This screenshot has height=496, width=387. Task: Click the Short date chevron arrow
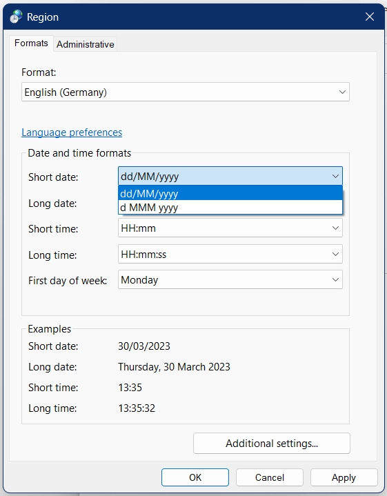(335, 176)
